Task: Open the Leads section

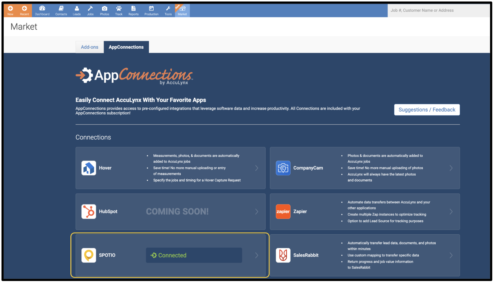Action: point(77,10)
